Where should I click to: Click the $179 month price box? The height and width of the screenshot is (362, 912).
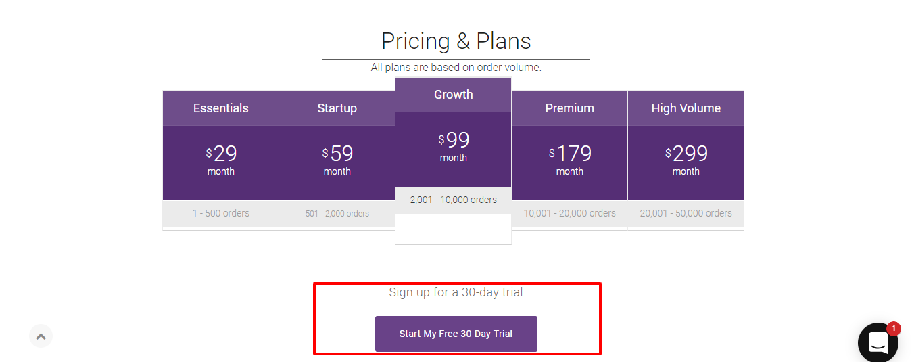(x=569, y=161)
